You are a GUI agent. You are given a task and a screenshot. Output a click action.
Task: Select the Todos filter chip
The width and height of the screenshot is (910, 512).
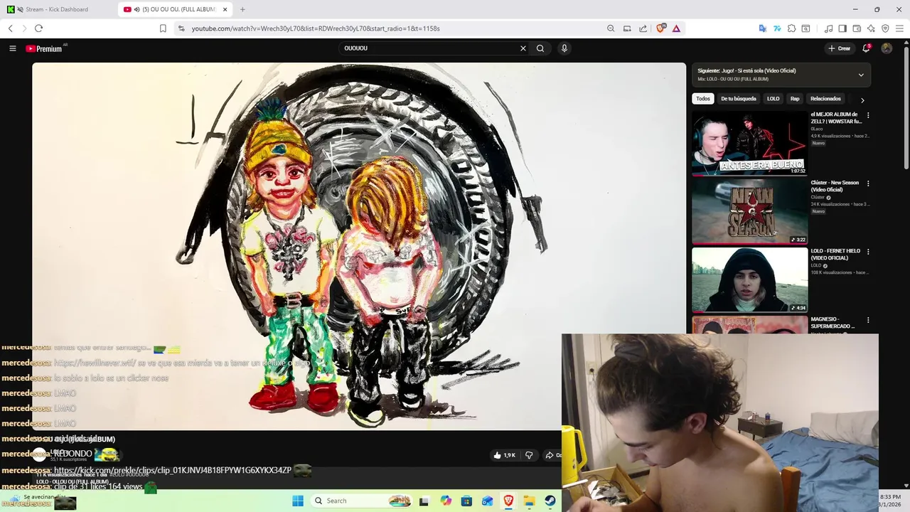703,99
